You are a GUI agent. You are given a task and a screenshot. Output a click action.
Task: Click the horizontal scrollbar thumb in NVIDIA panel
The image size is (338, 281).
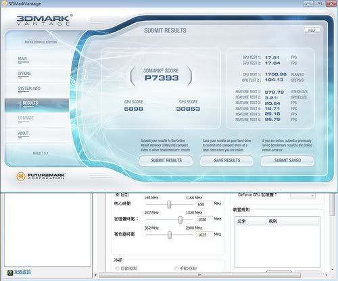pos(199,275)
